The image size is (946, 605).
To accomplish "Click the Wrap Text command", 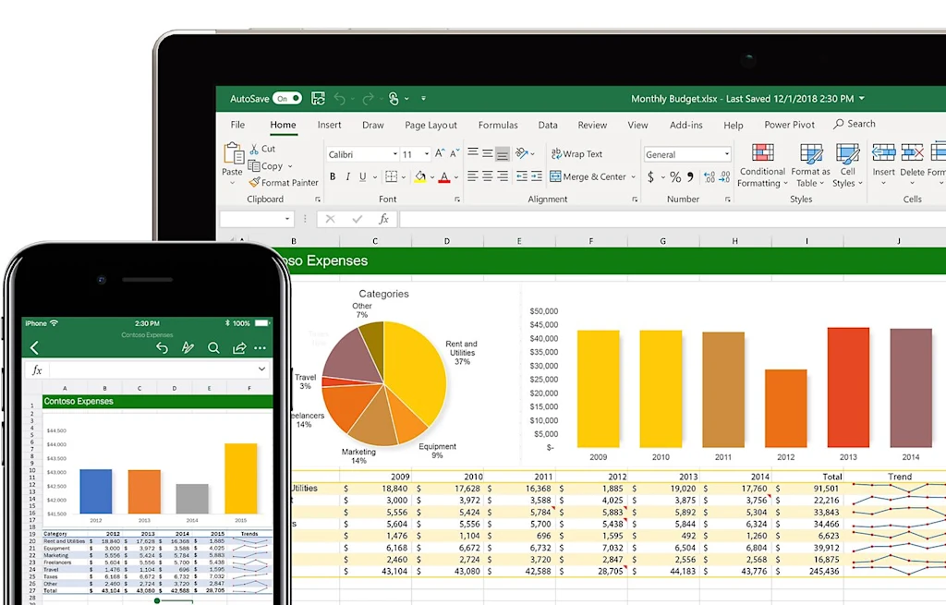I will pos(577,153).
